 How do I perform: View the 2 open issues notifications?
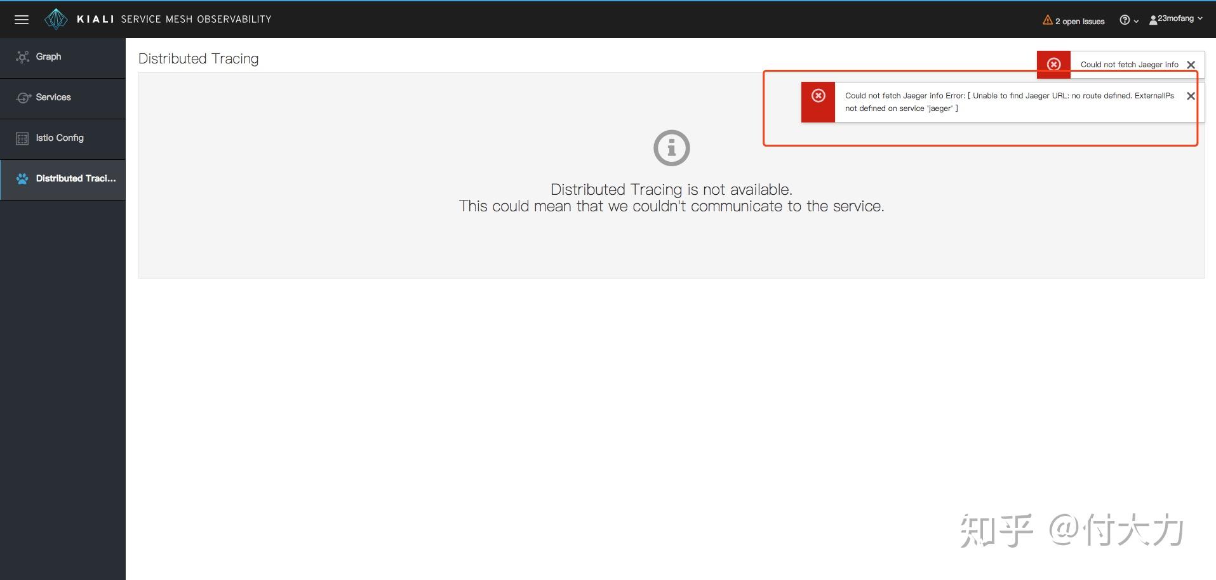(x=1073, y=21)
